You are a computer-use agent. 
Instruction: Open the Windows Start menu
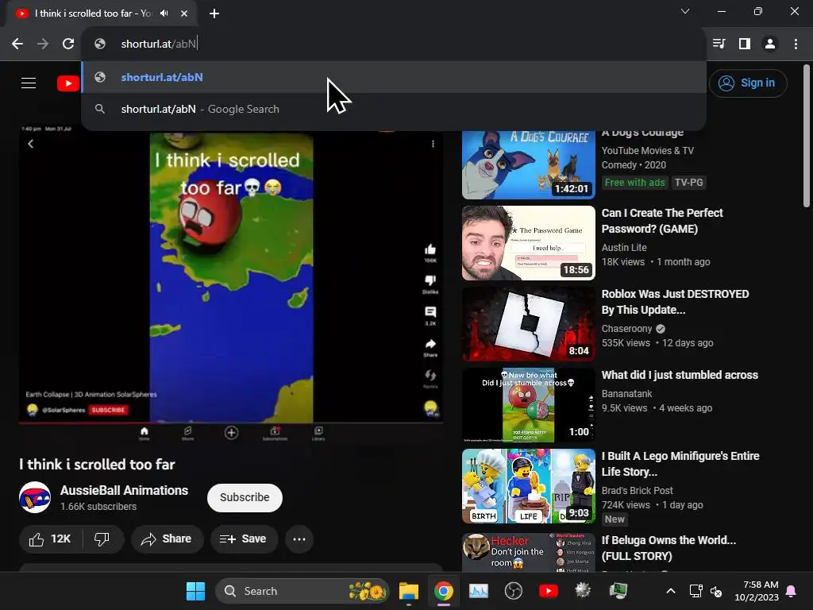point(195,591)
